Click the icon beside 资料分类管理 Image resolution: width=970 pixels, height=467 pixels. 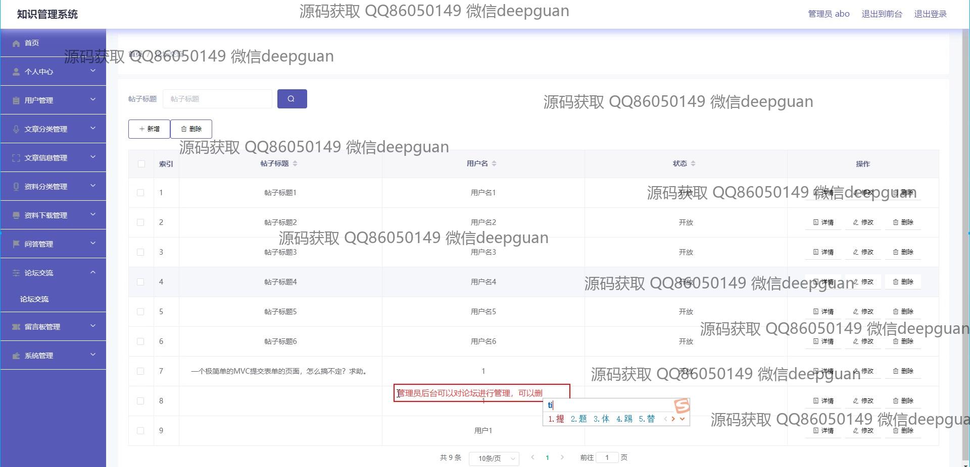coord(16,187)
